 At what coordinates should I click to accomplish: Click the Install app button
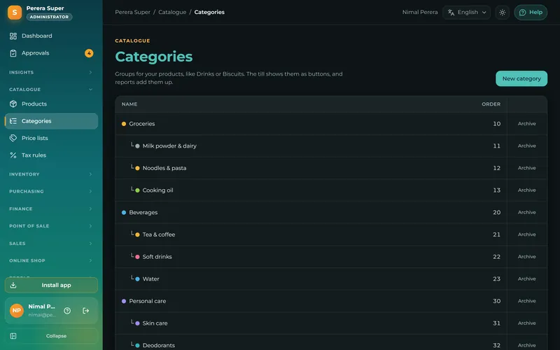tap(51, 286)
